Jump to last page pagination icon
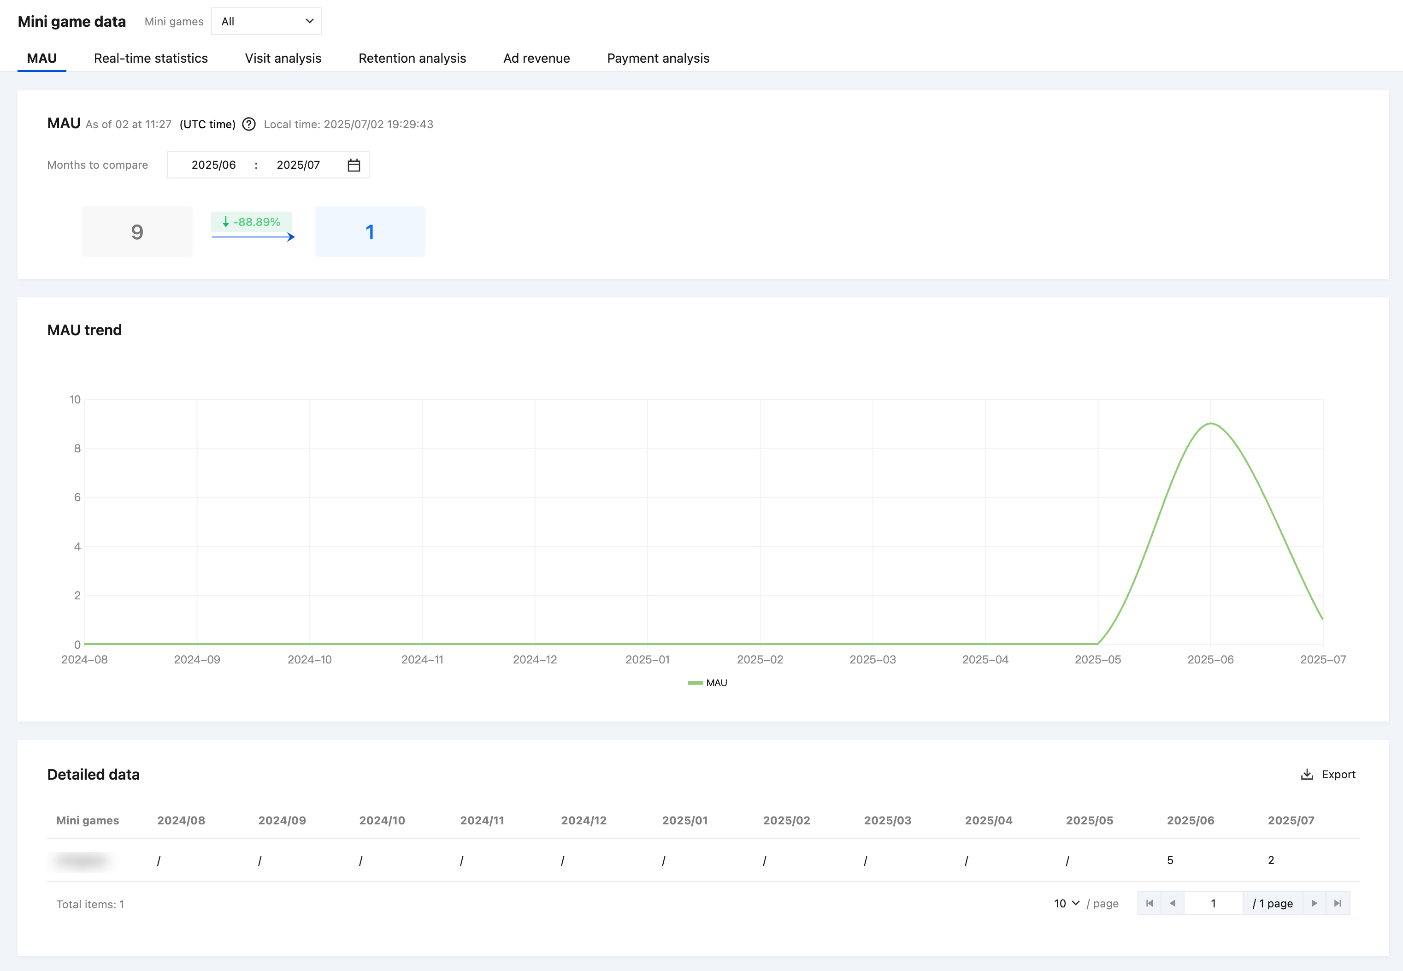The height and width of the screenshot is (971, 1403). [1338, 904]
